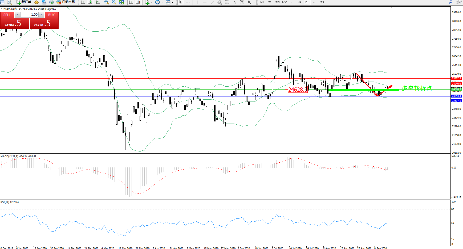Switch to line chart display

(98, 2)
